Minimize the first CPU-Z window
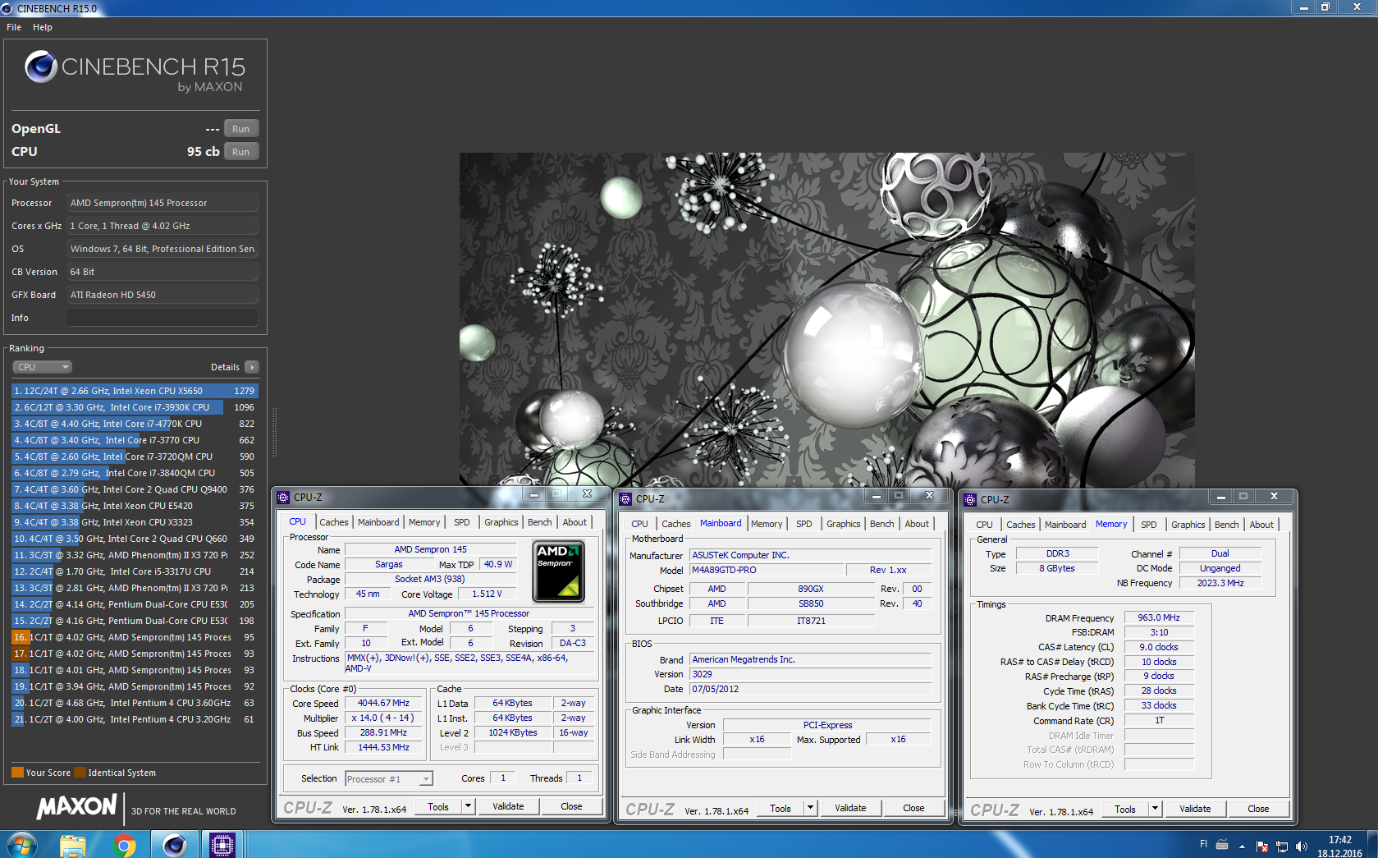 tap(534, 494)
